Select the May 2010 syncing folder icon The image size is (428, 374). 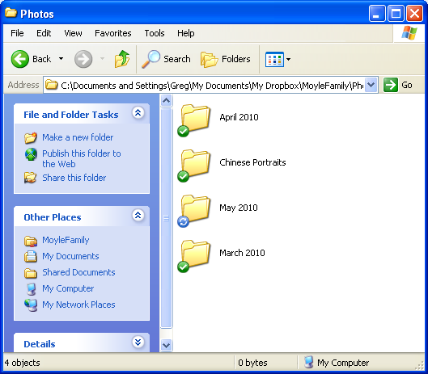(x=194, y=211)
